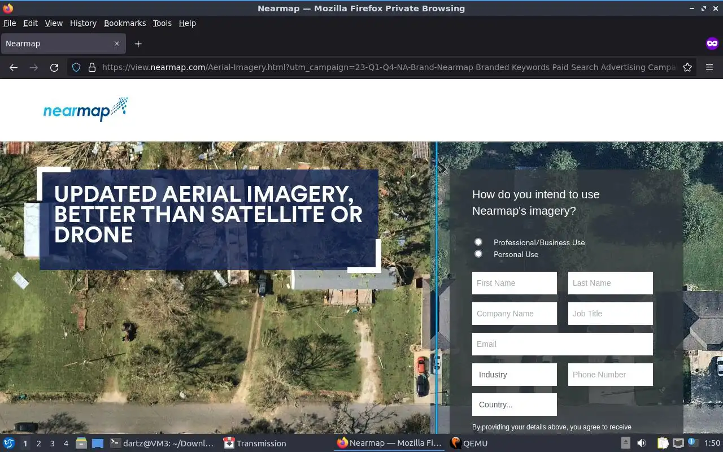Click the private browsing mask icon

coord(712,44)
